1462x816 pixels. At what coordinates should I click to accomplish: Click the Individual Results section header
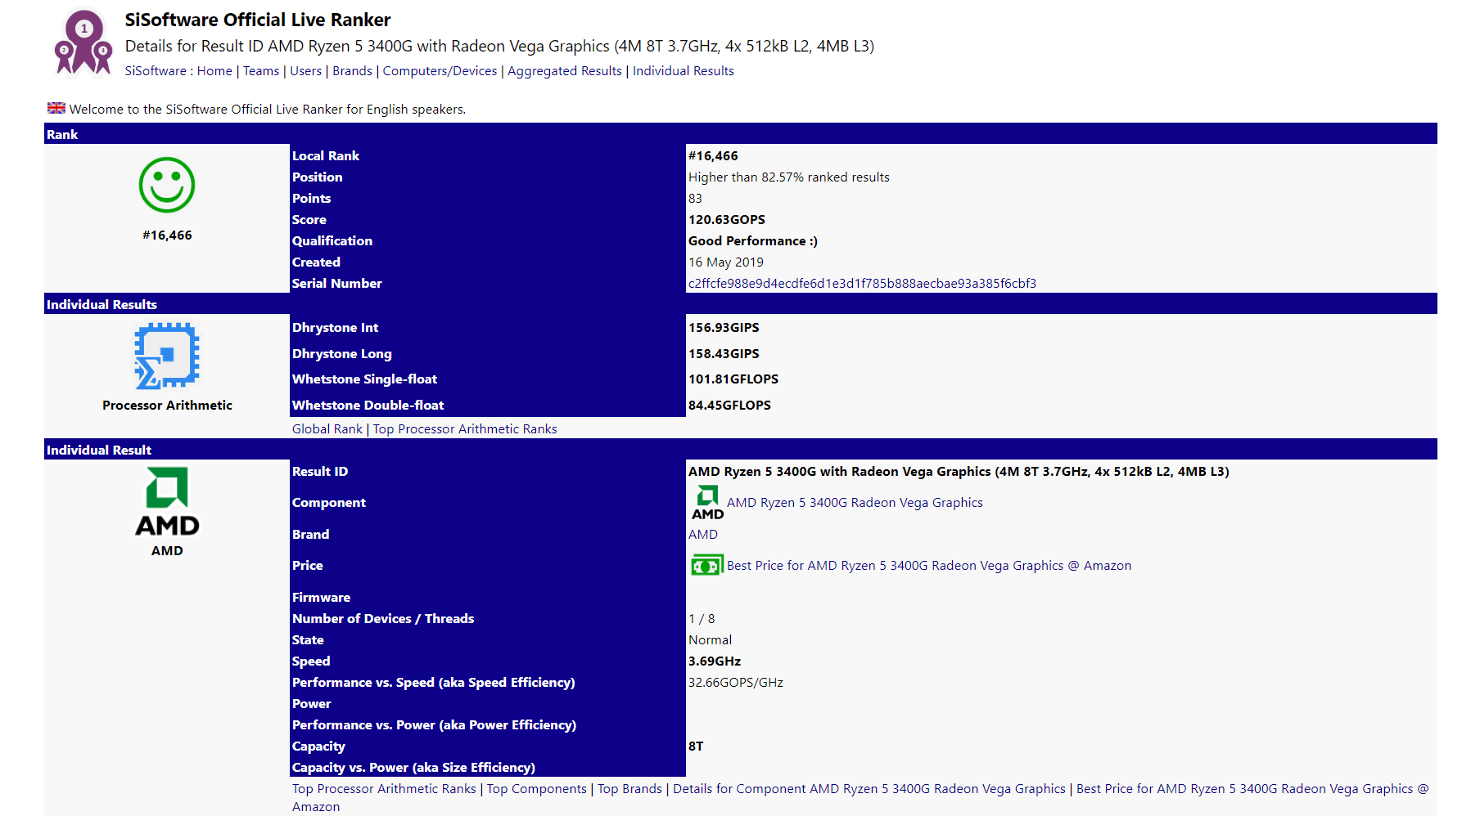(741, 304)
